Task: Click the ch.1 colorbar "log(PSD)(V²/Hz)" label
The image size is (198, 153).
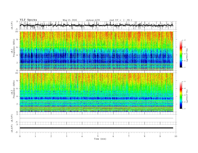Action: point(187,55)
